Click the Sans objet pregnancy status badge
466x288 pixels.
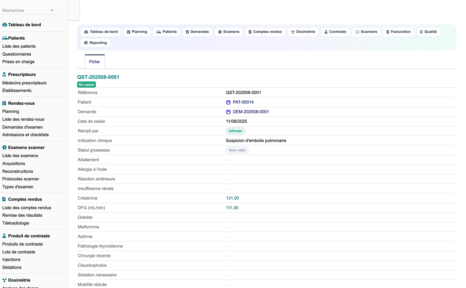(x=237, y=150)
